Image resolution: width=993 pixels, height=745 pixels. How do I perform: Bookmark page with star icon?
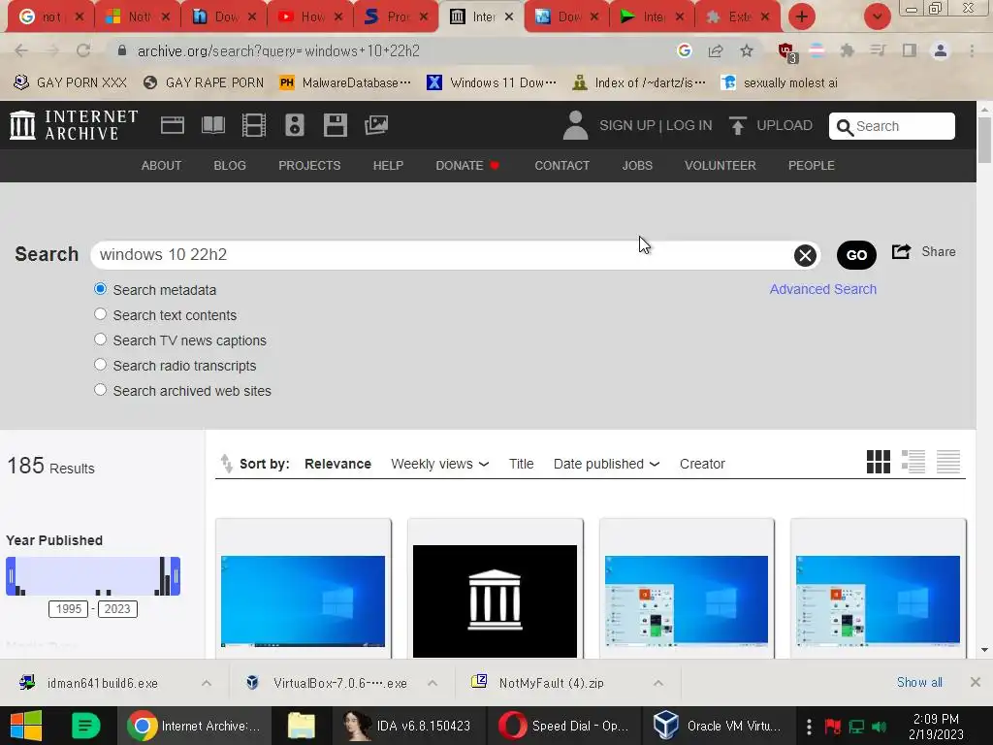click(x=747, y=50)
